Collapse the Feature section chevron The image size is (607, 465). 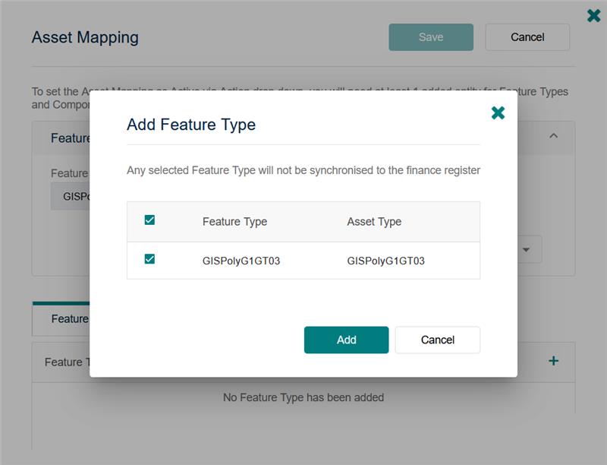[553, 136]
